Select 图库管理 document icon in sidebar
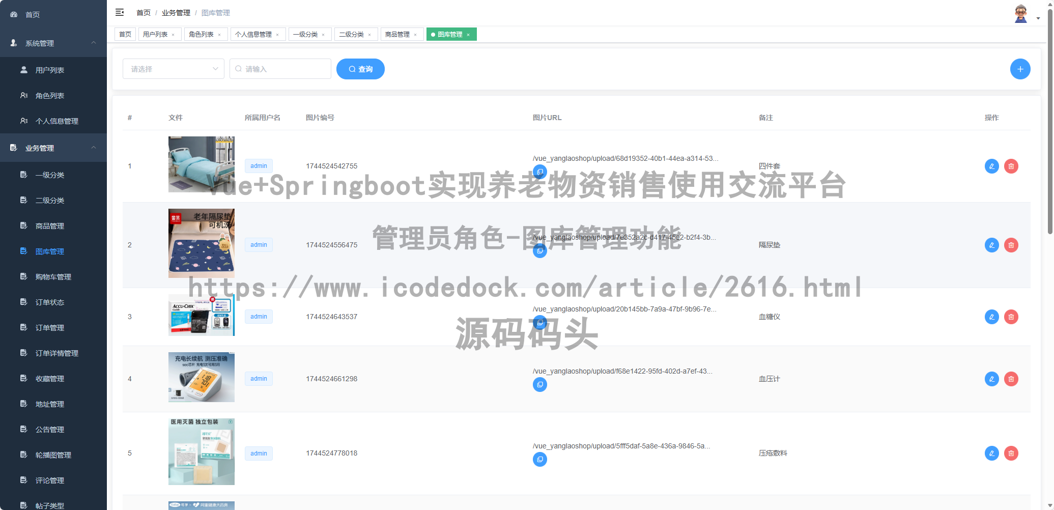This screenshot has height=510, width=1054. point(23,251)
